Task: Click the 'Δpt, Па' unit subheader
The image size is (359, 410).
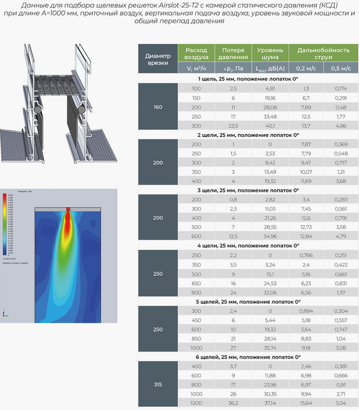Action: (x=233, y=68)
